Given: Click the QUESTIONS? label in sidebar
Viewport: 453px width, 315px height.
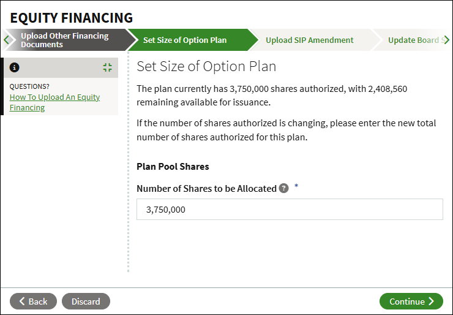Looking at the screenshot, I should (x=29, y=86).
